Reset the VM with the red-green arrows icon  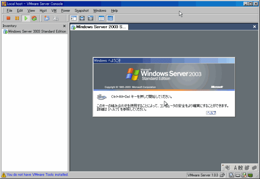tap(34, 18)
